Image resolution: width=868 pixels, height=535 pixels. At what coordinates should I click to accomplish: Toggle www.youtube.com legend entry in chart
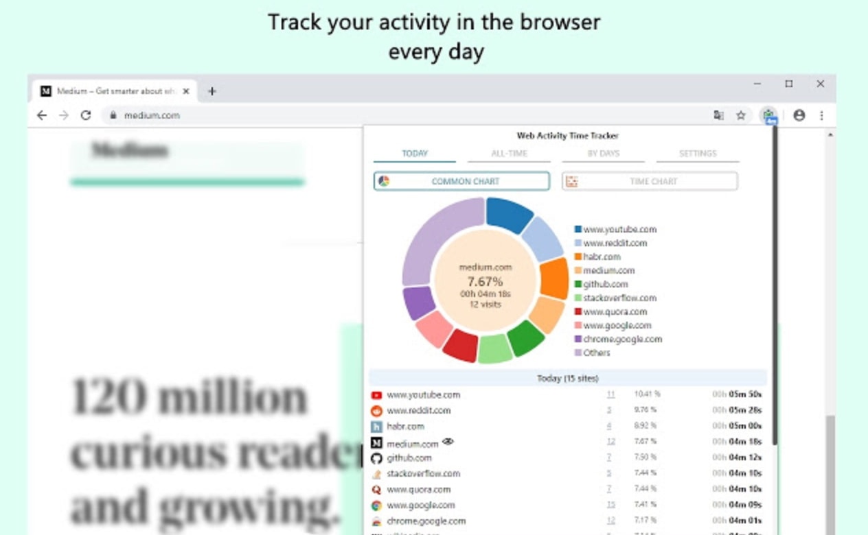[615, 230]
